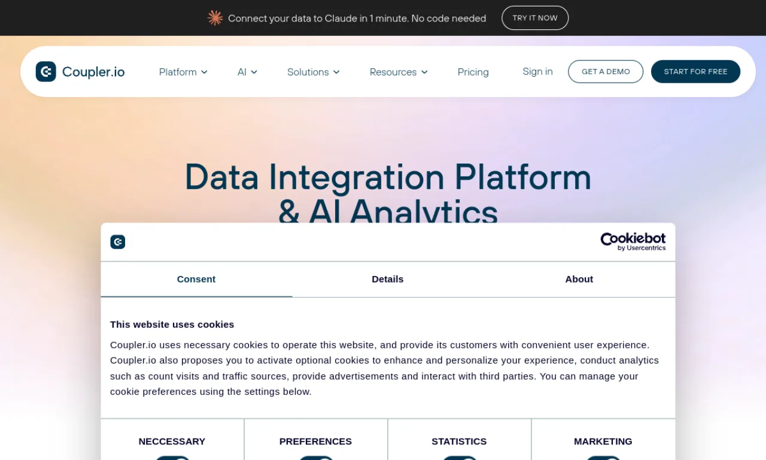Open the About tab

coord(579,279)
